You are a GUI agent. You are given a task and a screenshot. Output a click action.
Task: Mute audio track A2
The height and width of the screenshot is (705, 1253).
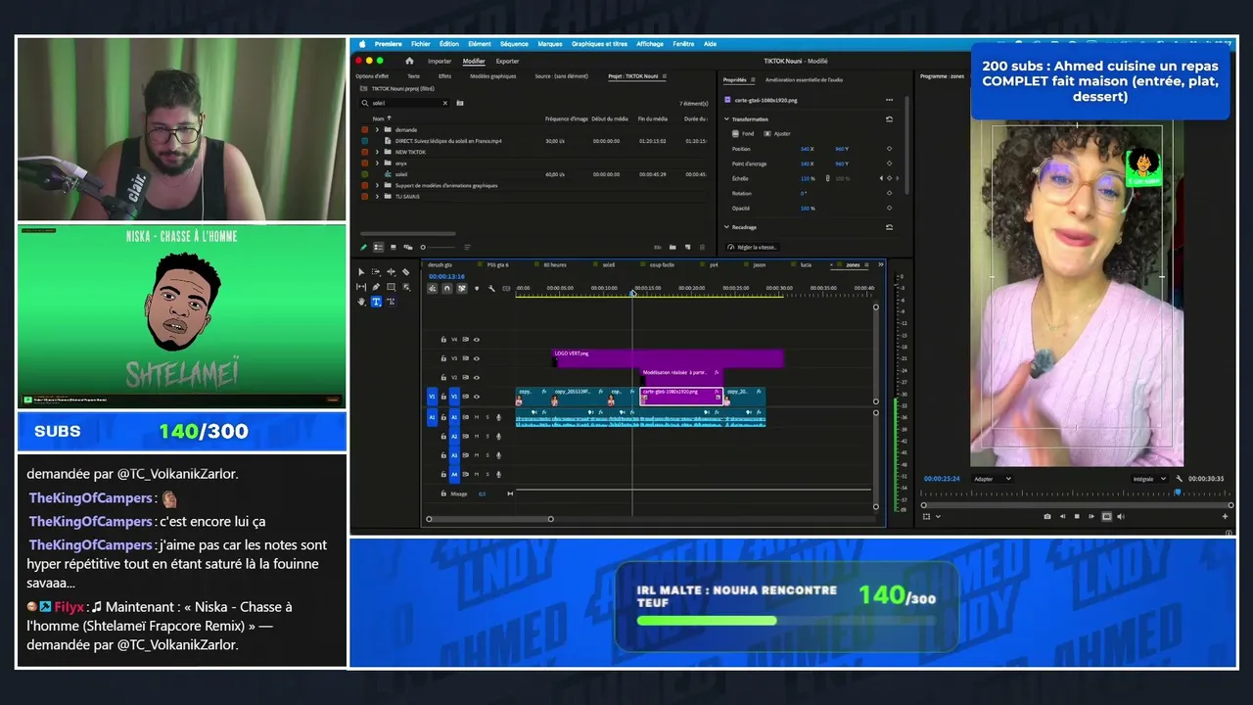point(477,437)
